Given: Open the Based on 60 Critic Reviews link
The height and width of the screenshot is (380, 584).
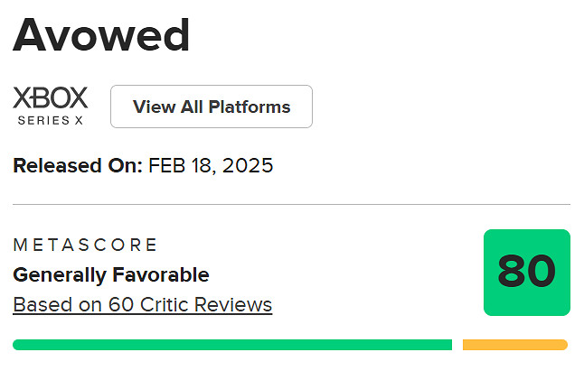Looking at the screenshot, I should pos(142,304).
